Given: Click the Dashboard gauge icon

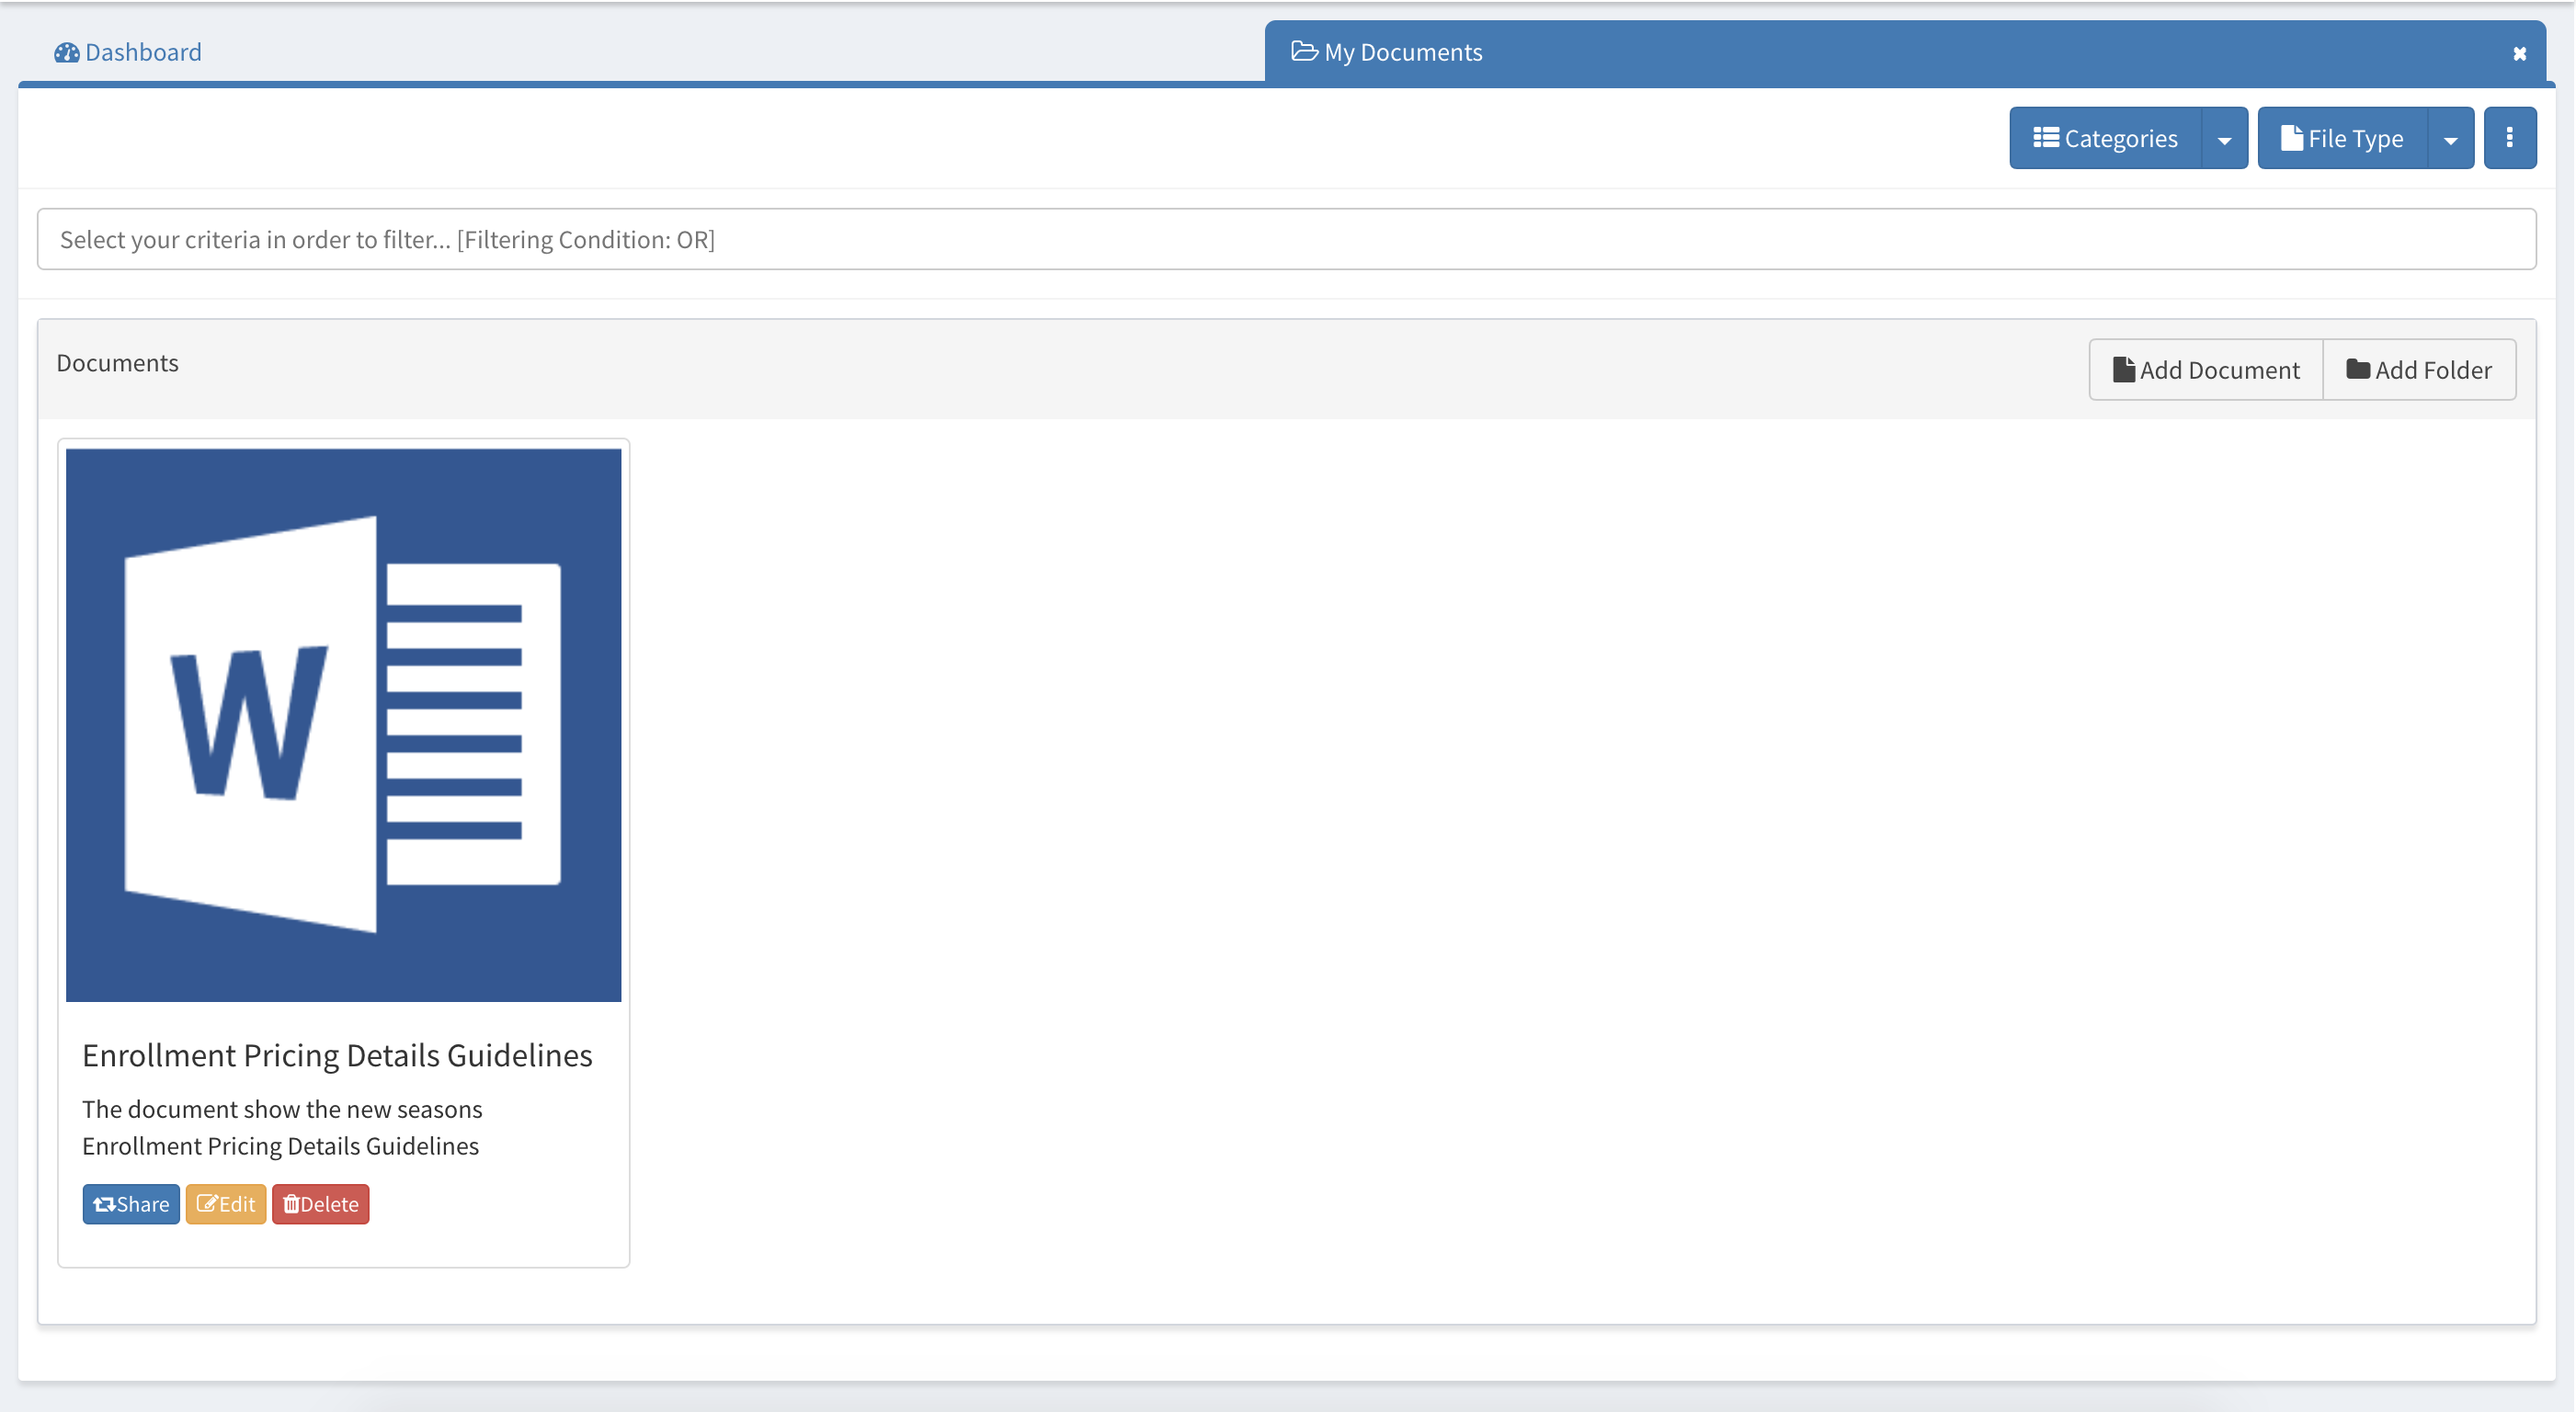Looking at the screenshot, I should [x=66, y=52].
